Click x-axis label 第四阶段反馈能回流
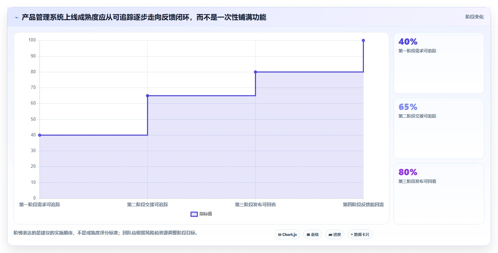This screenshot has height=253, width=498. (363, 204)
